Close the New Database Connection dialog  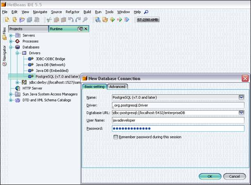click(245, 79)
